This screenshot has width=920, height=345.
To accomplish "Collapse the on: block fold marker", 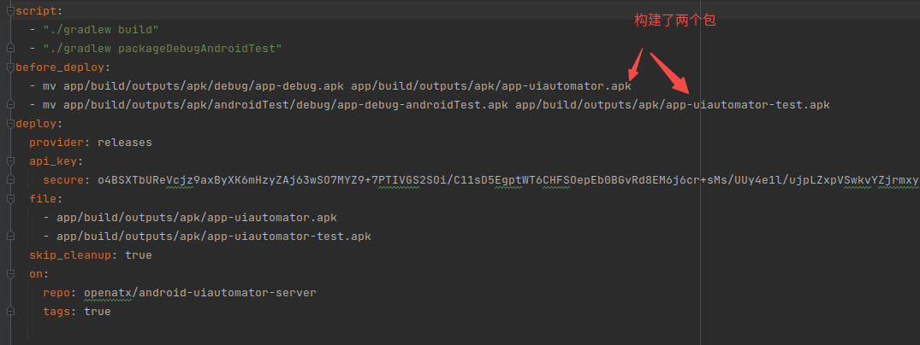I will pyautogui.click(x=10, y=273).
